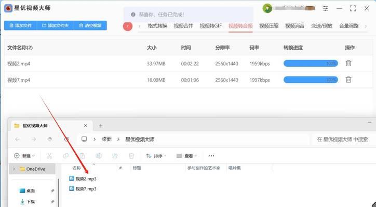Screen dimensions: 376x207
Task: Click the Copy icon in Explorer toolbar
Action: (66, 156)
